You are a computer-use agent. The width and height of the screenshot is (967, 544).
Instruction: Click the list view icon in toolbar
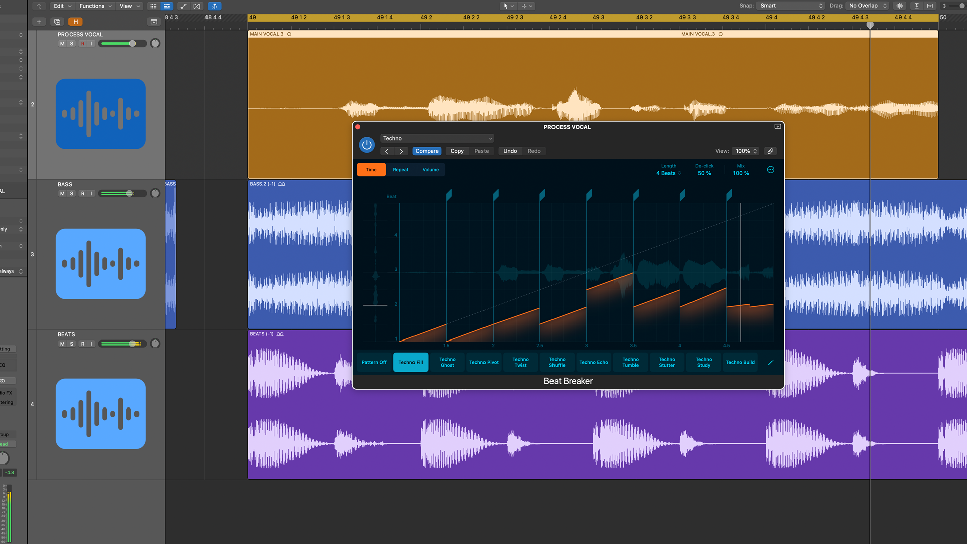coord(167,6)
